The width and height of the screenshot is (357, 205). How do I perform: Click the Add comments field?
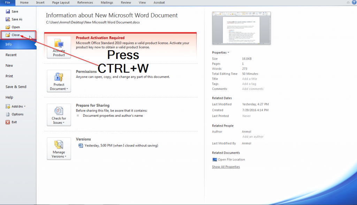coord(253,89)
